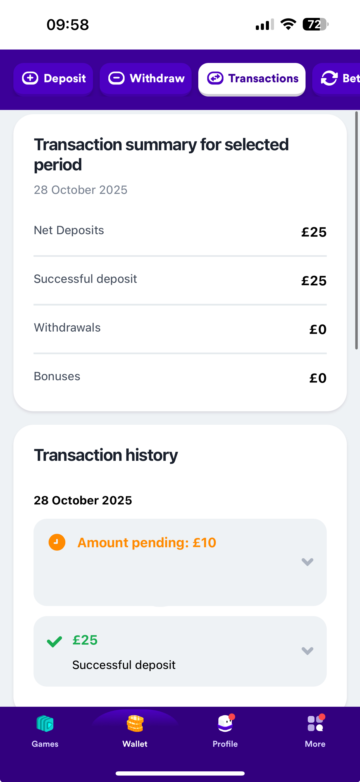The width and height of the screenshot is (360, 782).
Task: Tap the Successful deposit history entry label
Action: tap(124, 665)
